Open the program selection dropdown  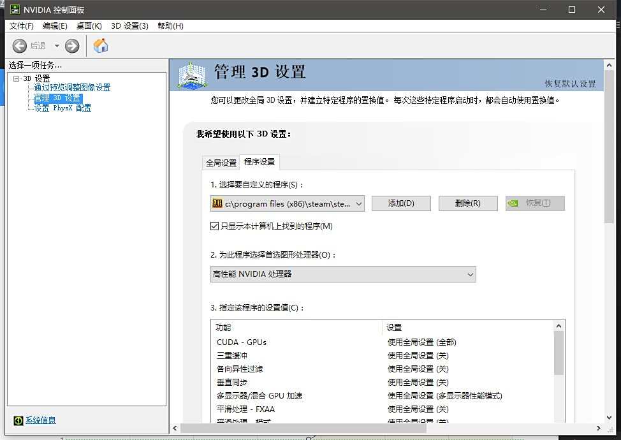click(287, 203)
